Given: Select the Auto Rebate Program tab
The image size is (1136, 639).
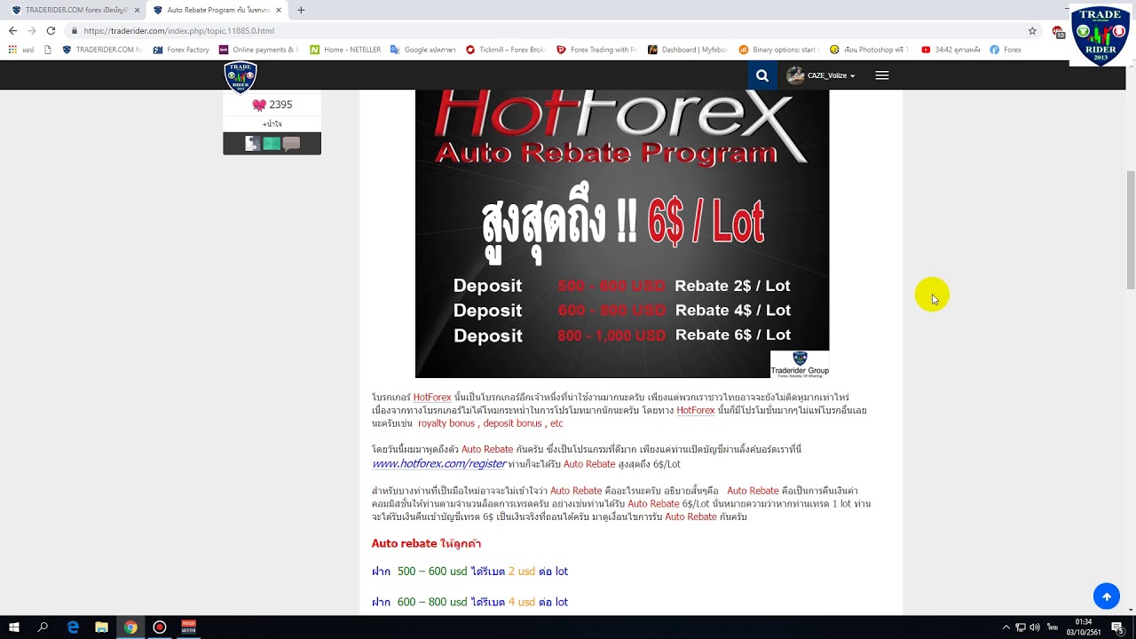Looking at the screenshot, I should click(x=216, y=10).
